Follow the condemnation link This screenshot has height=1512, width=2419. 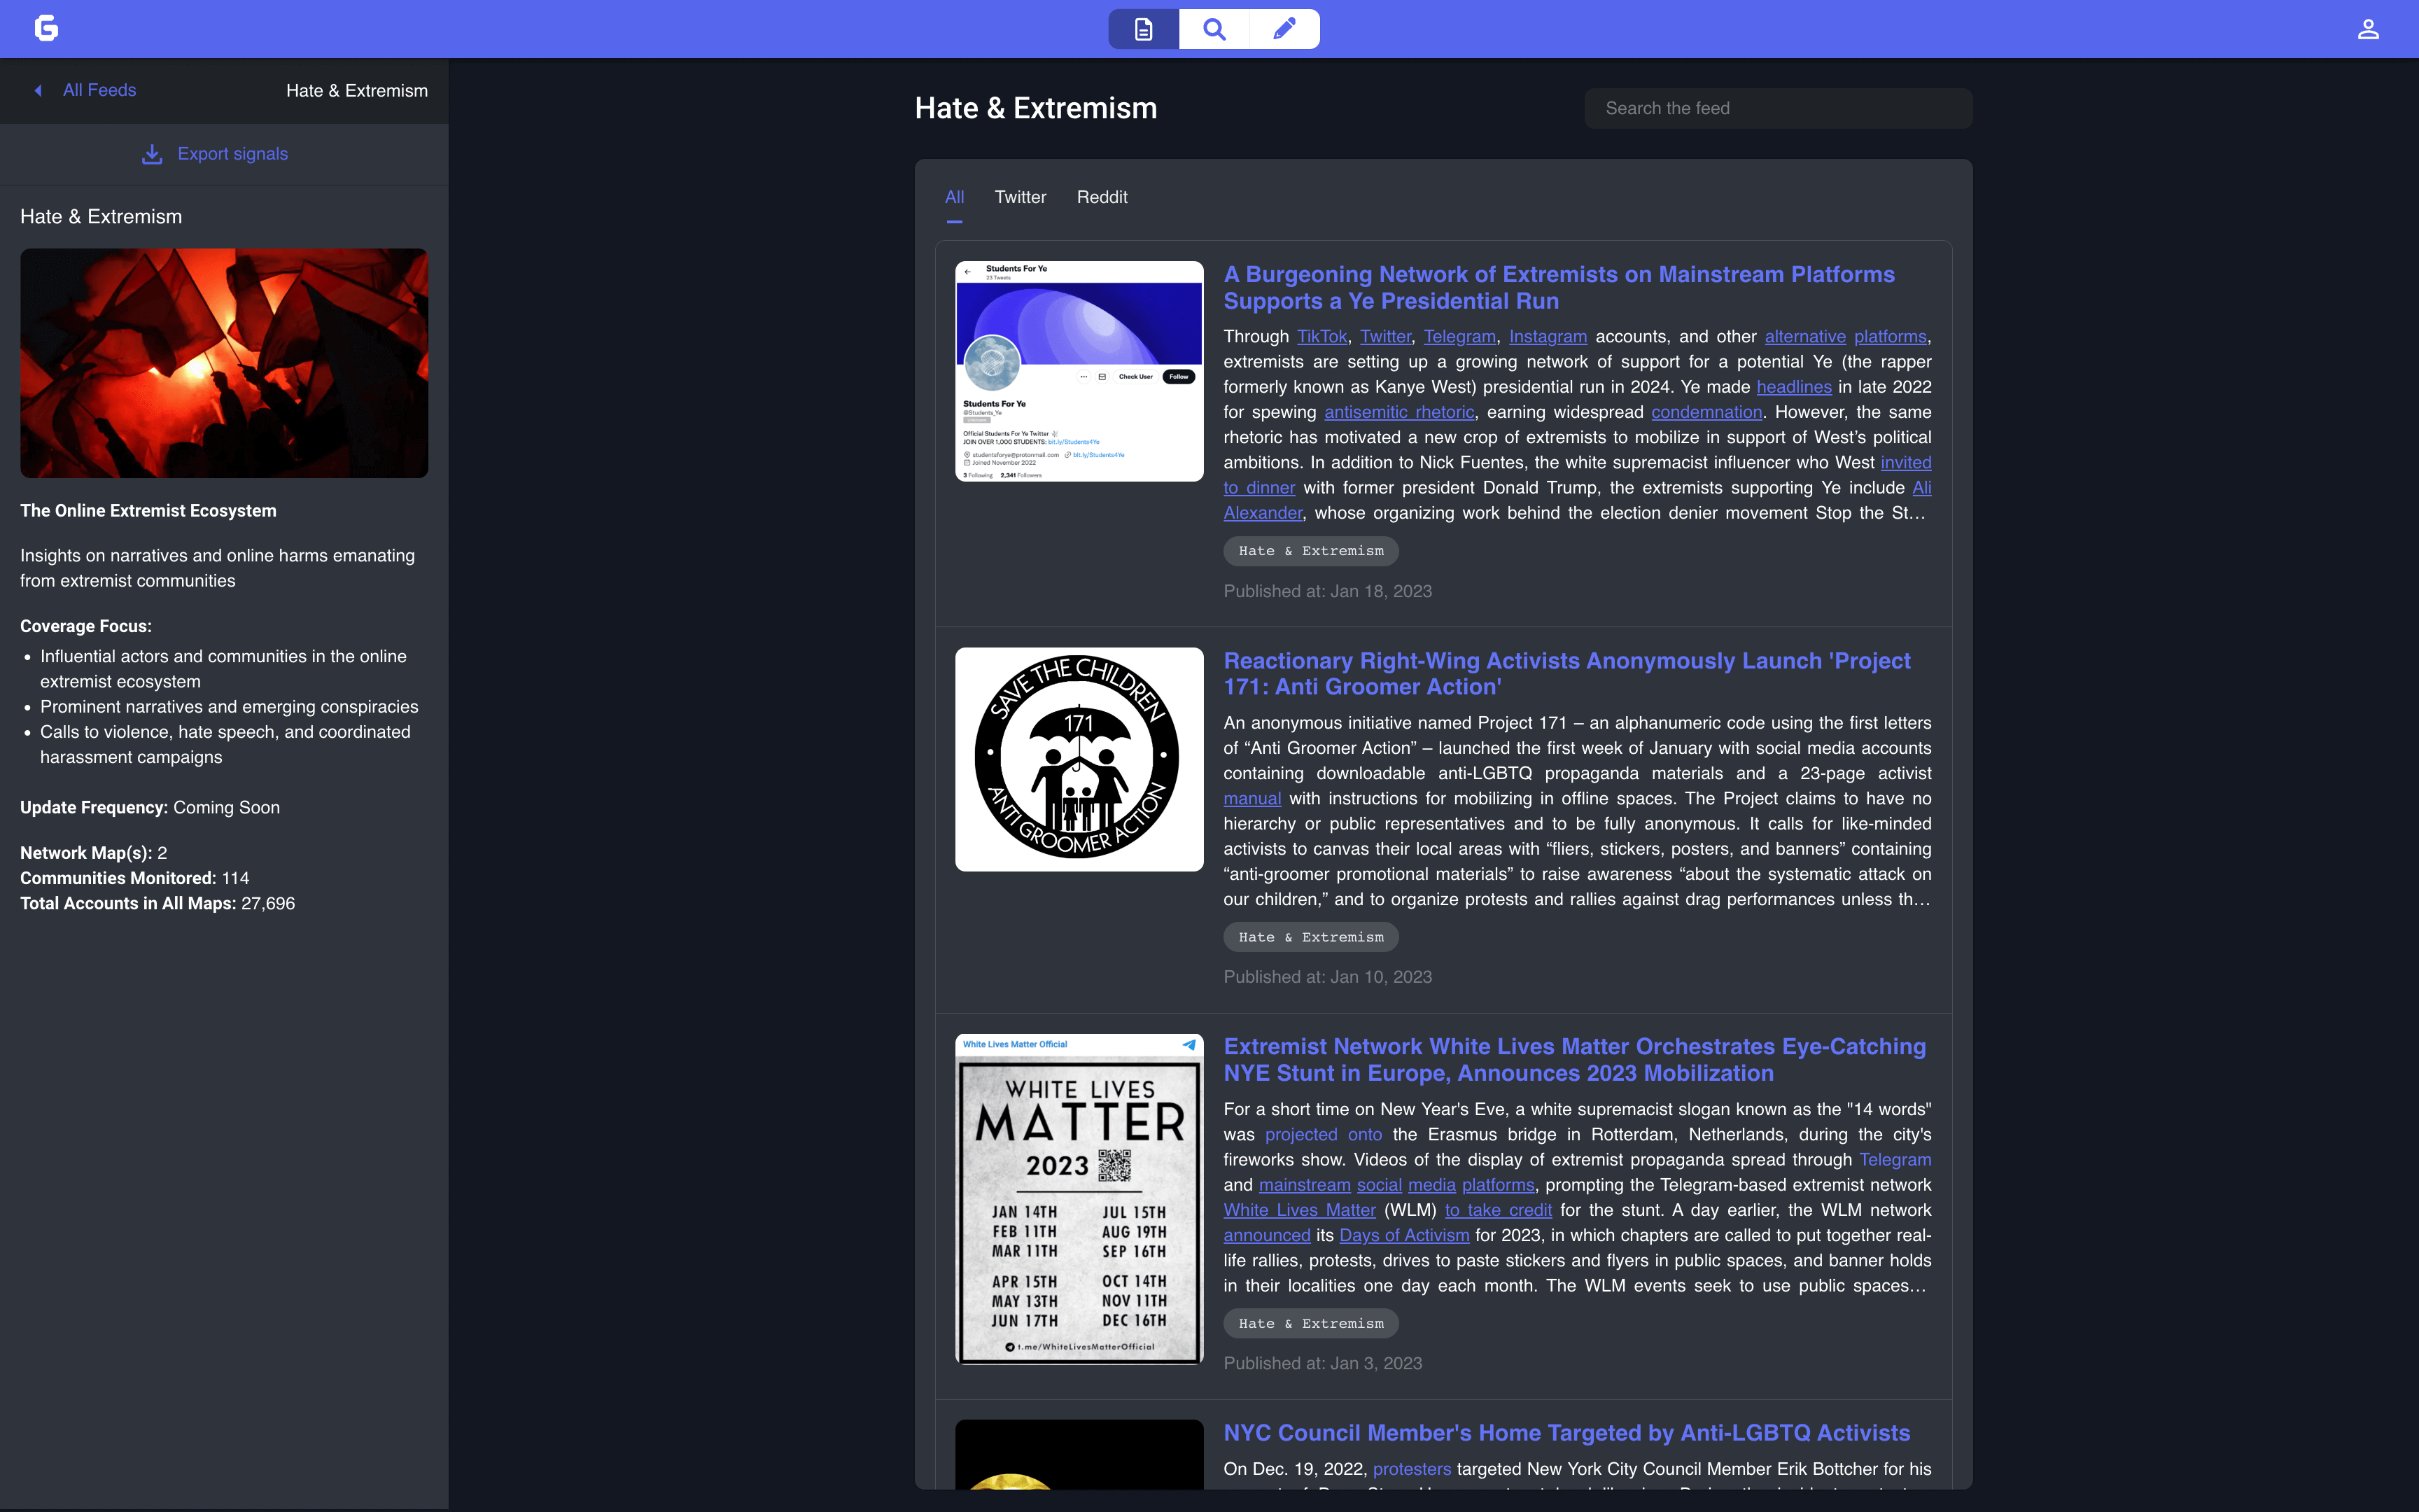coord(1706,412)
